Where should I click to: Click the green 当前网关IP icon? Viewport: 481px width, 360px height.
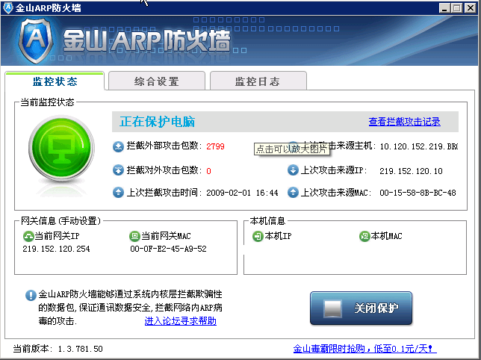[x=28, y=236]
